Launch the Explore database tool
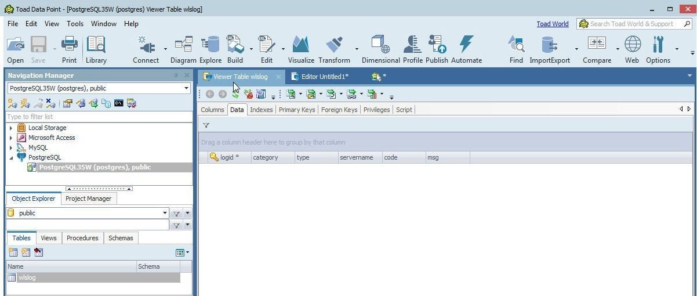Screen dimensions: 697x296 click(x=210, y=49)
